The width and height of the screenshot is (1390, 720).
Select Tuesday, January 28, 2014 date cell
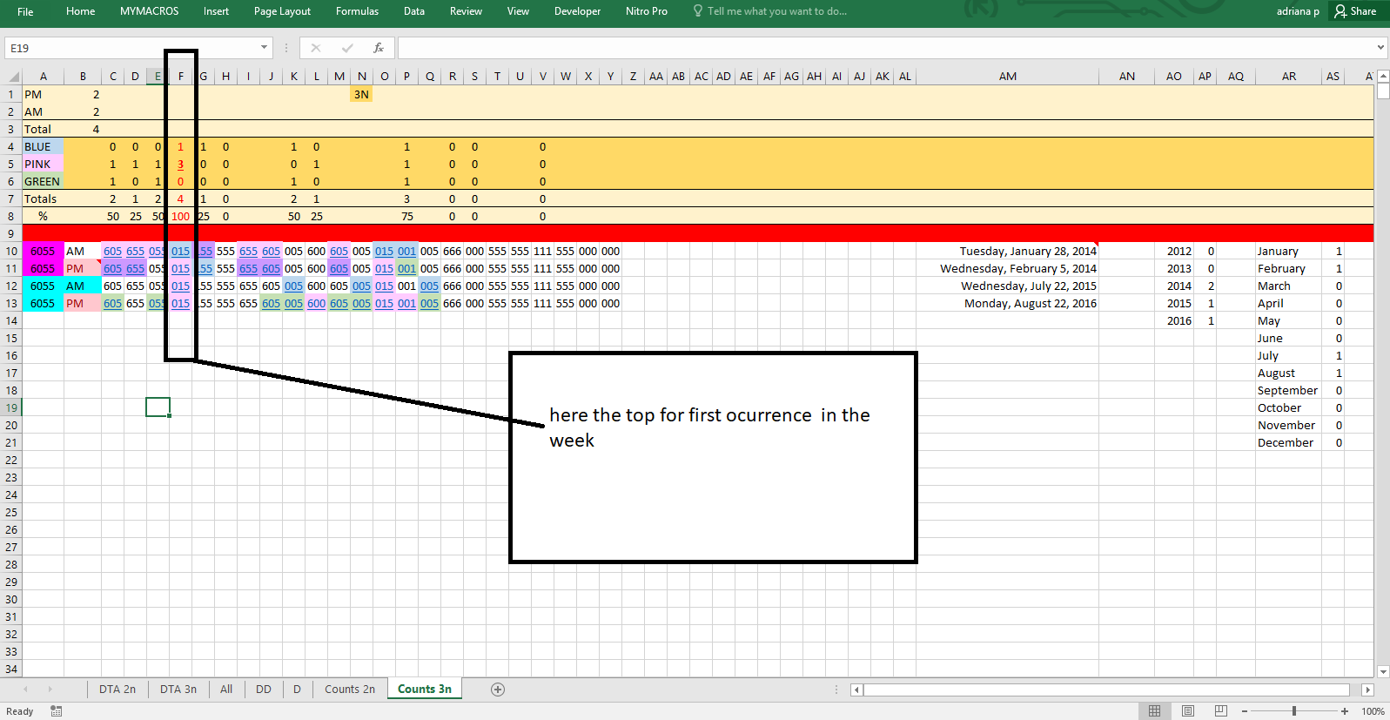(x=1008, y=251)
